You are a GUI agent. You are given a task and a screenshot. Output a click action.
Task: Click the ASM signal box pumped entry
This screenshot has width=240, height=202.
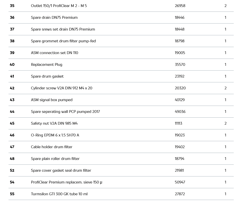[52, 100]
